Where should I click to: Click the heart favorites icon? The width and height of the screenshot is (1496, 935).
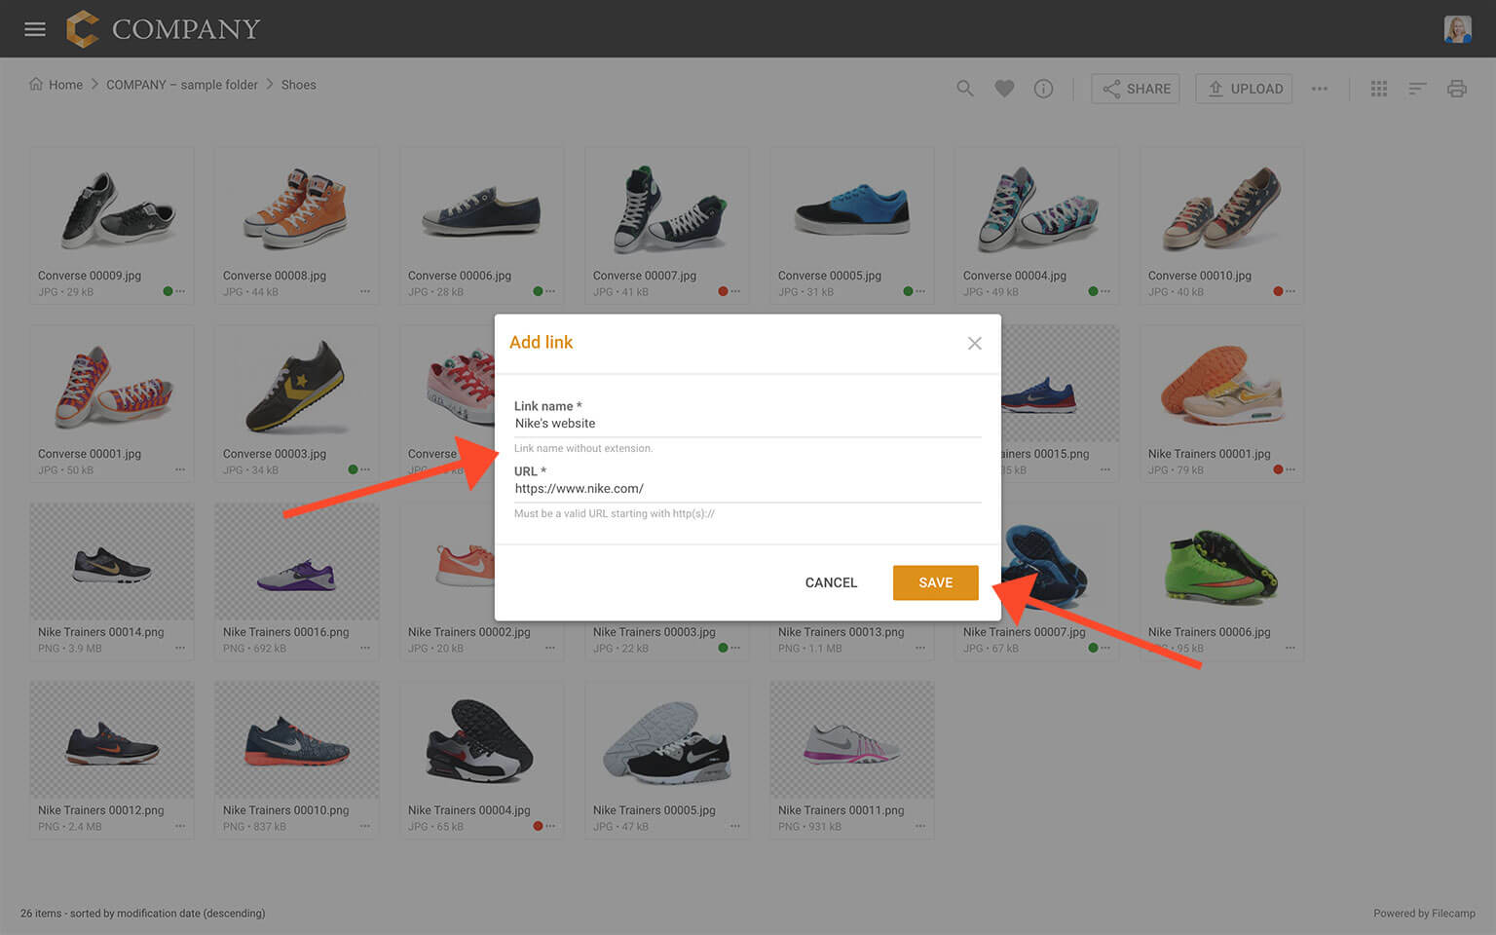click(1004, 89)
